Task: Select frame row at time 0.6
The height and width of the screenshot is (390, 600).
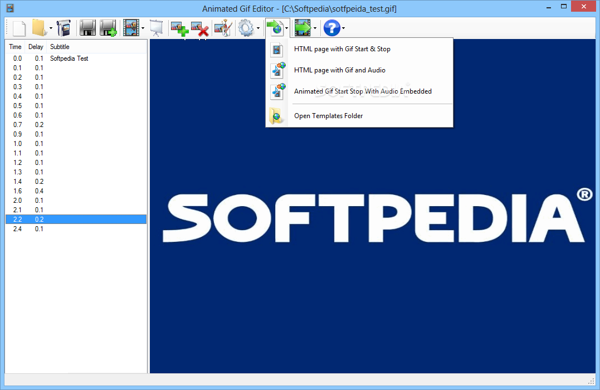Action: [76, 115]
